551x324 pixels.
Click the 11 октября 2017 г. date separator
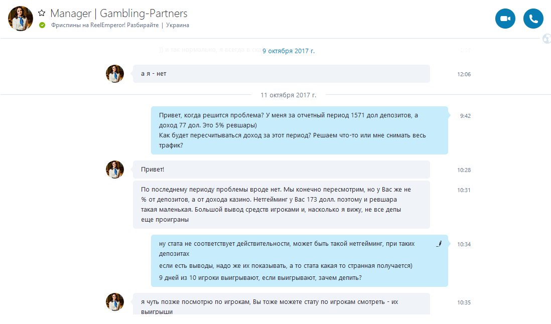(x=288, y=95)
